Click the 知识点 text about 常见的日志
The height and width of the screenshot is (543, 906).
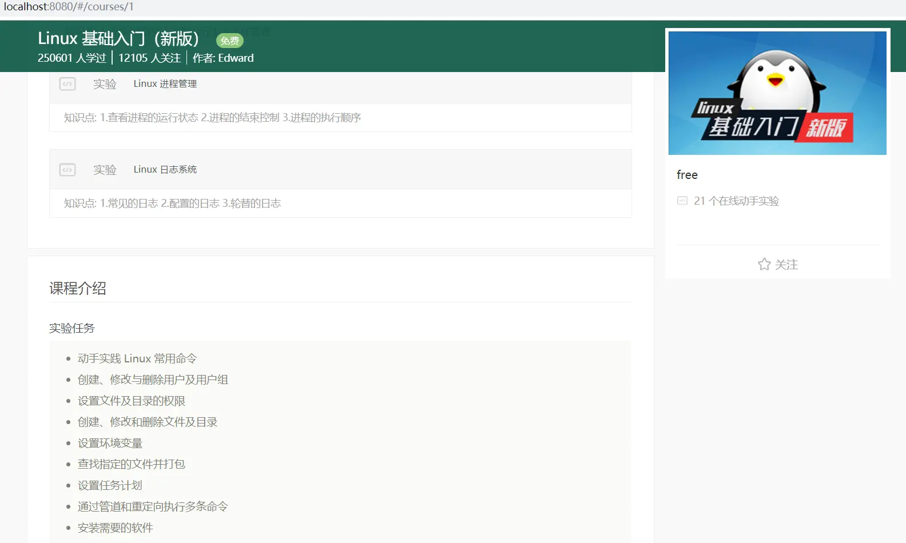172,203
